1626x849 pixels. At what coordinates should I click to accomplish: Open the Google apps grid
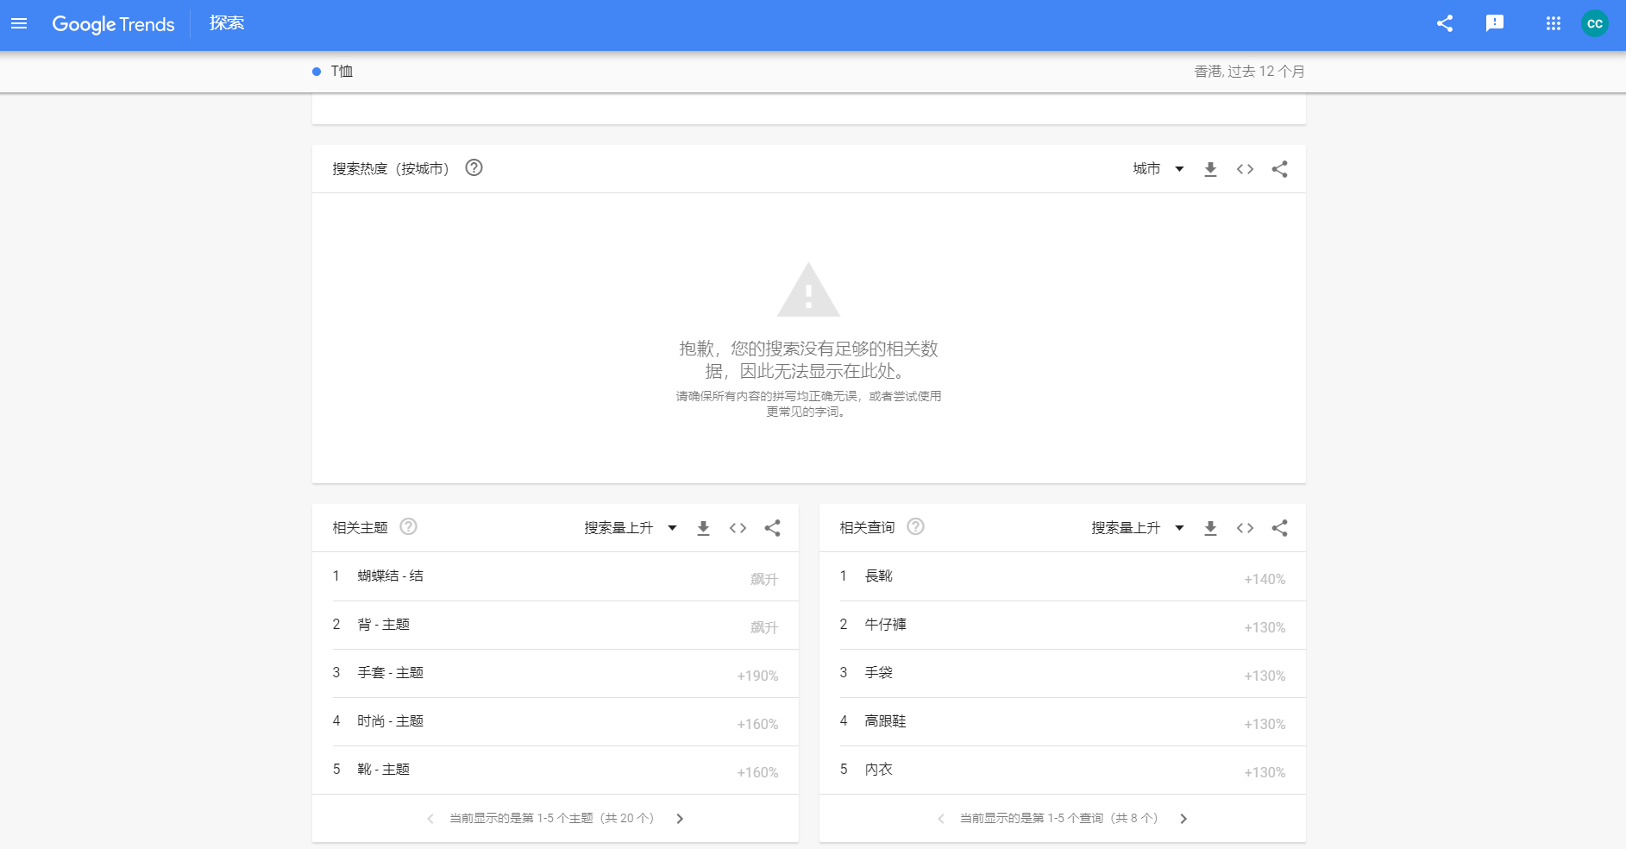point(1554,24)
